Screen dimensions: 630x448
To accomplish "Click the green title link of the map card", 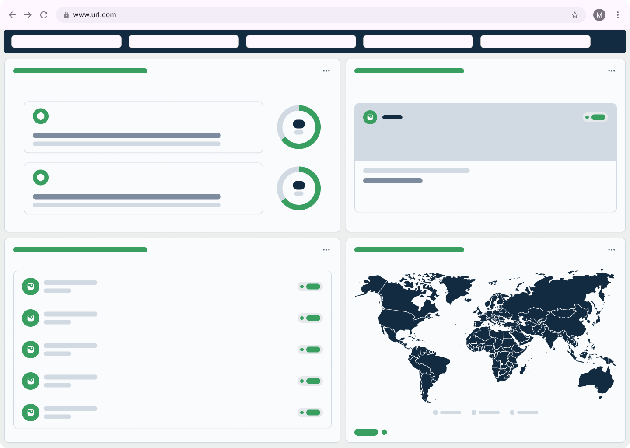I will pos(409,250).
